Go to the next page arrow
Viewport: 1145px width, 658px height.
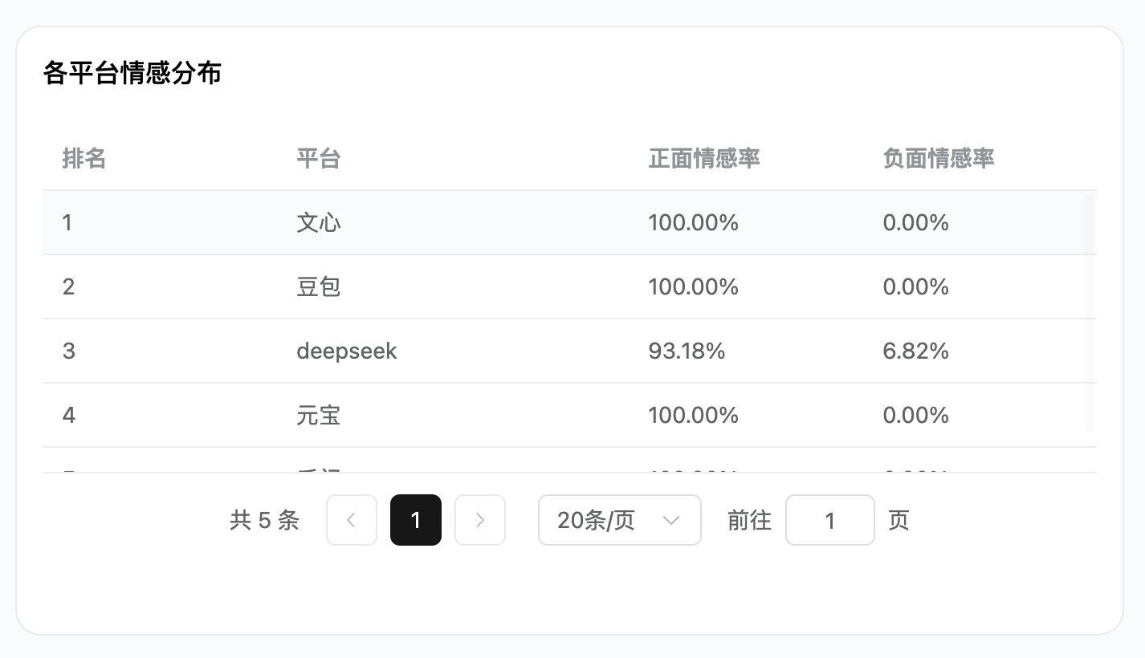point(480,520)
